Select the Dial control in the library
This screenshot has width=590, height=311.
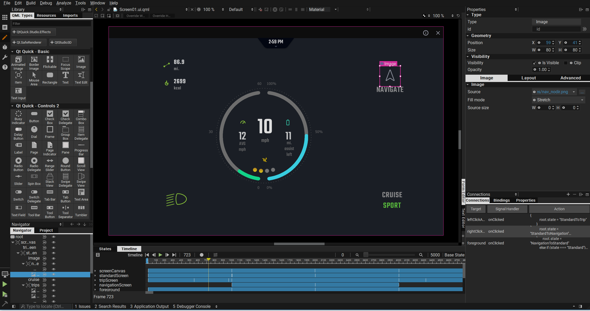coord(34,132)
